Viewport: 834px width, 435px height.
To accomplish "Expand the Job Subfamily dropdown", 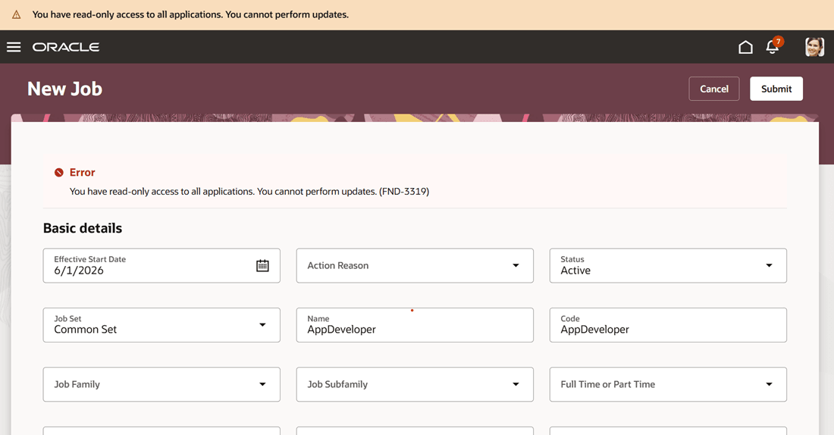I will tap(516, 384).
